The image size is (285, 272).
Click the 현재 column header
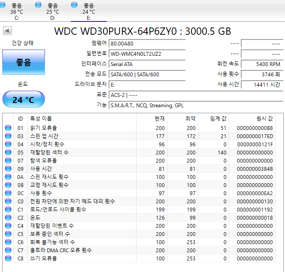click(152, 119)
